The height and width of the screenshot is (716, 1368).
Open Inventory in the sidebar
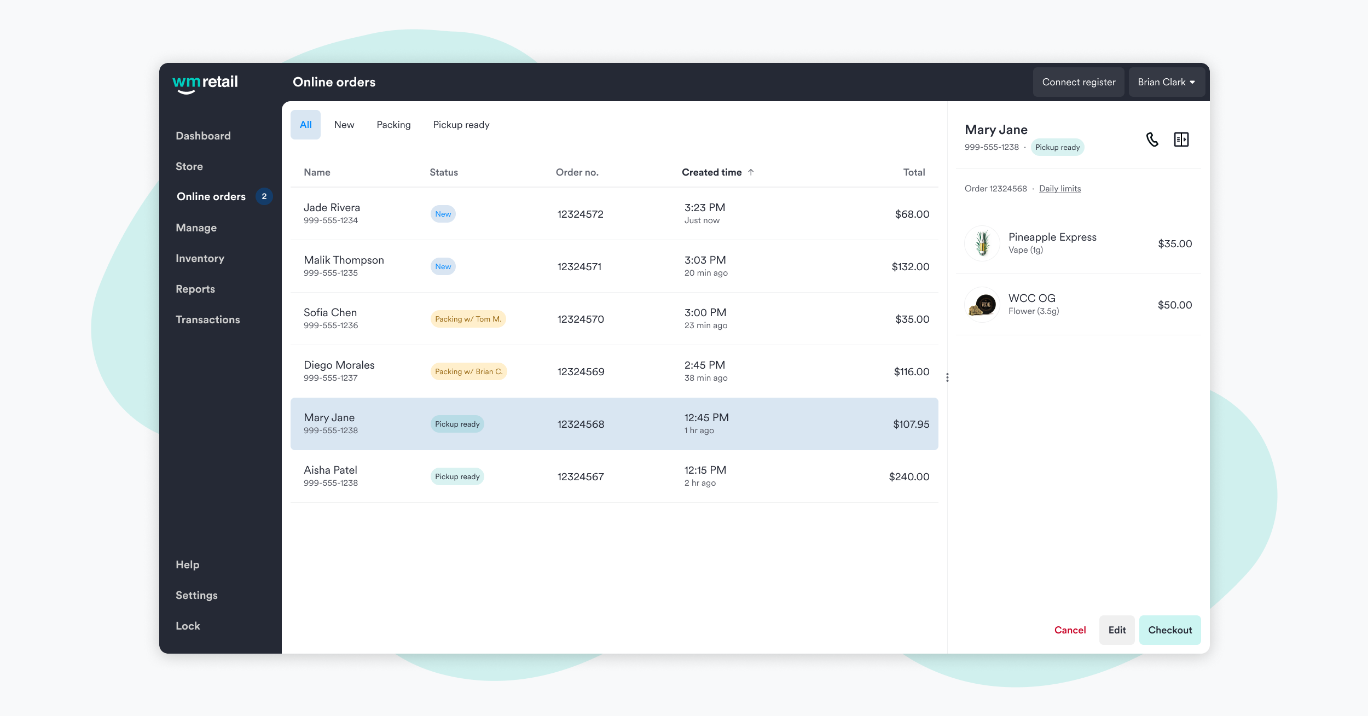click(200, 258)
